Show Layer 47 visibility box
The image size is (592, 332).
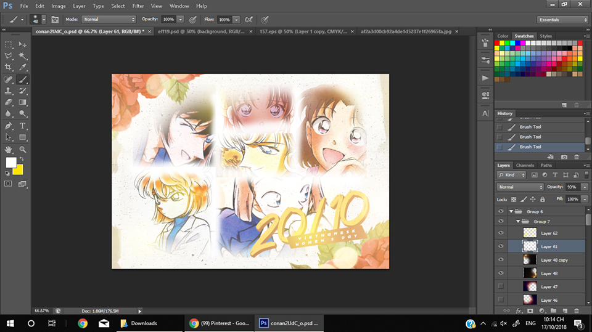(501, 286)
